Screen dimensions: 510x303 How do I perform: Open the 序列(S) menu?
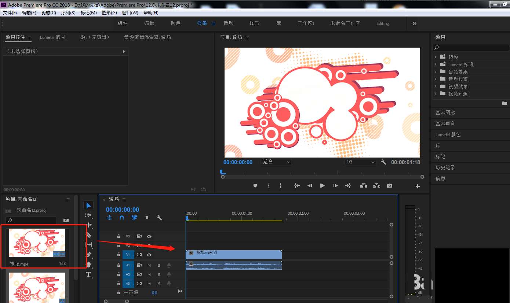tap(68, 13)
